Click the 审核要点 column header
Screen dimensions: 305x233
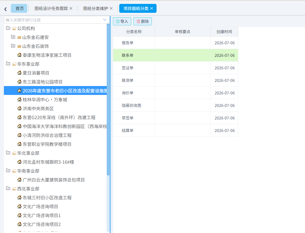tap(182, 32)
